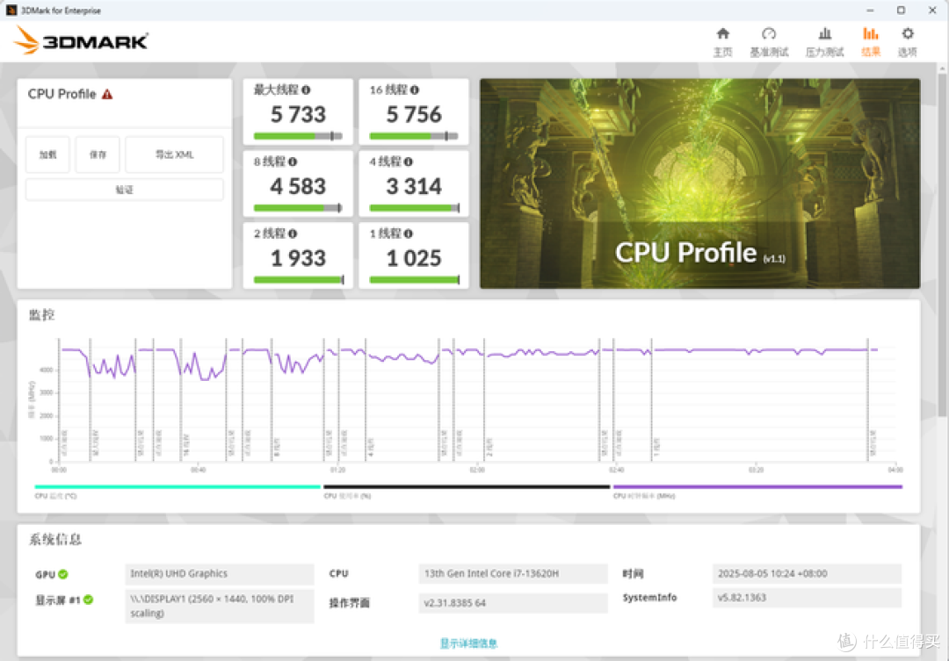Click the 5 733 max threads score

pos(298,114)
